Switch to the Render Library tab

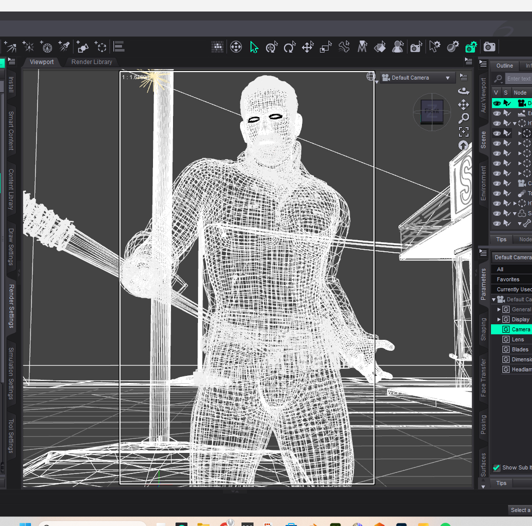coord(91,62)
